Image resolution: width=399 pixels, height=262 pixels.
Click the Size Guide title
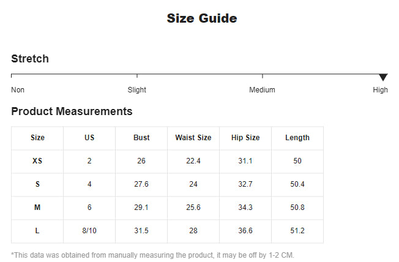point(202,18)
